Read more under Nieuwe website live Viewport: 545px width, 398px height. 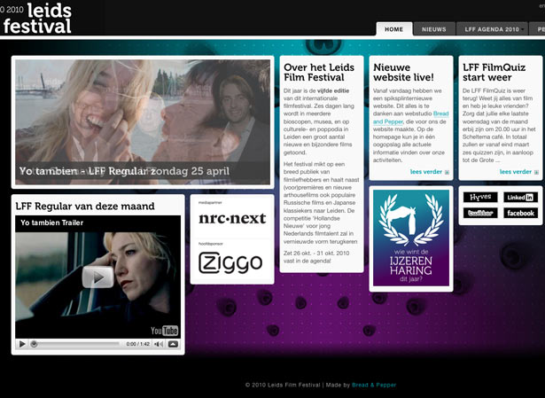tap(429, 172)
